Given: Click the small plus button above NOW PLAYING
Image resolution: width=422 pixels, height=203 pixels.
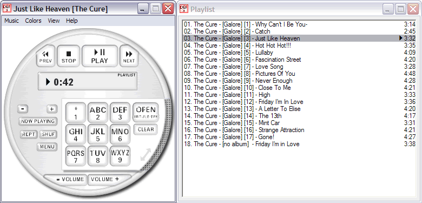Looking at the screenshot, I should pyautogui.click(x=52, y=109).
